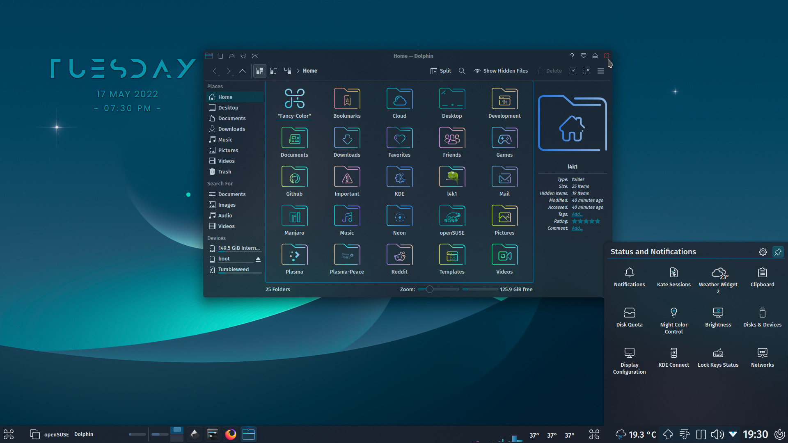
Task: Click the Select All toolbar icon
Action: click(573, 71)
